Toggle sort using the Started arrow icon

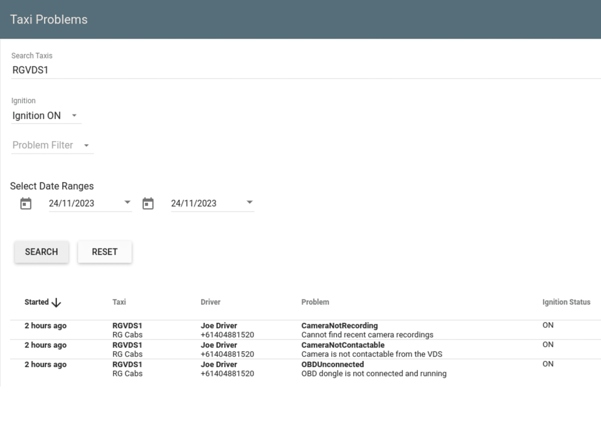56,302
